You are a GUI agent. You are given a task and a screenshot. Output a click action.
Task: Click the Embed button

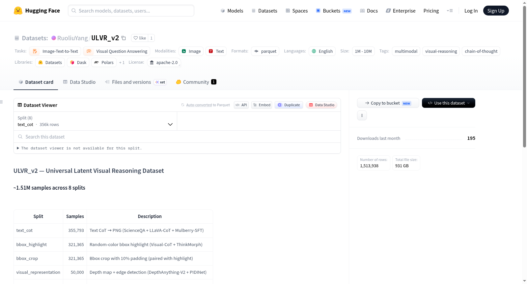pyautogui.click(x=262, y=105)
